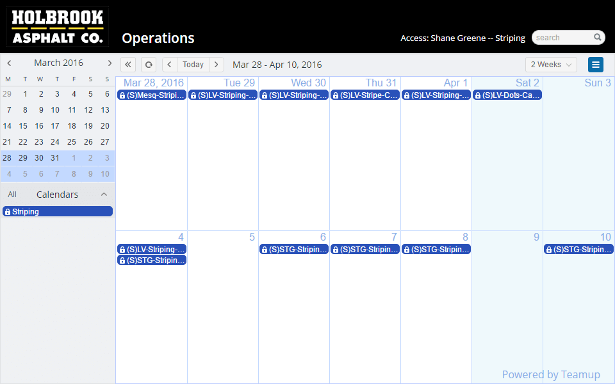
Task: Select All calendars in sidebar
Action: click(x=12, y=195)
